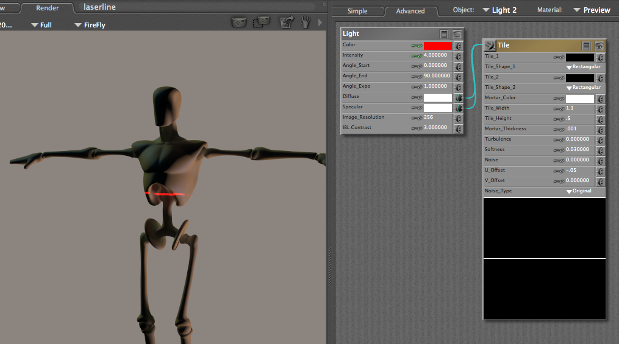Click the Area Render camera icon
The height and width of the screenshot is (344, 619).
coord(261,23)
